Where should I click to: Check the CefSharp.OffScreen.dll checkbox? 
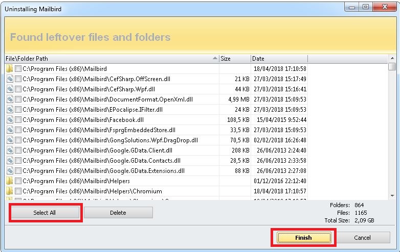[x=18, y=79]
